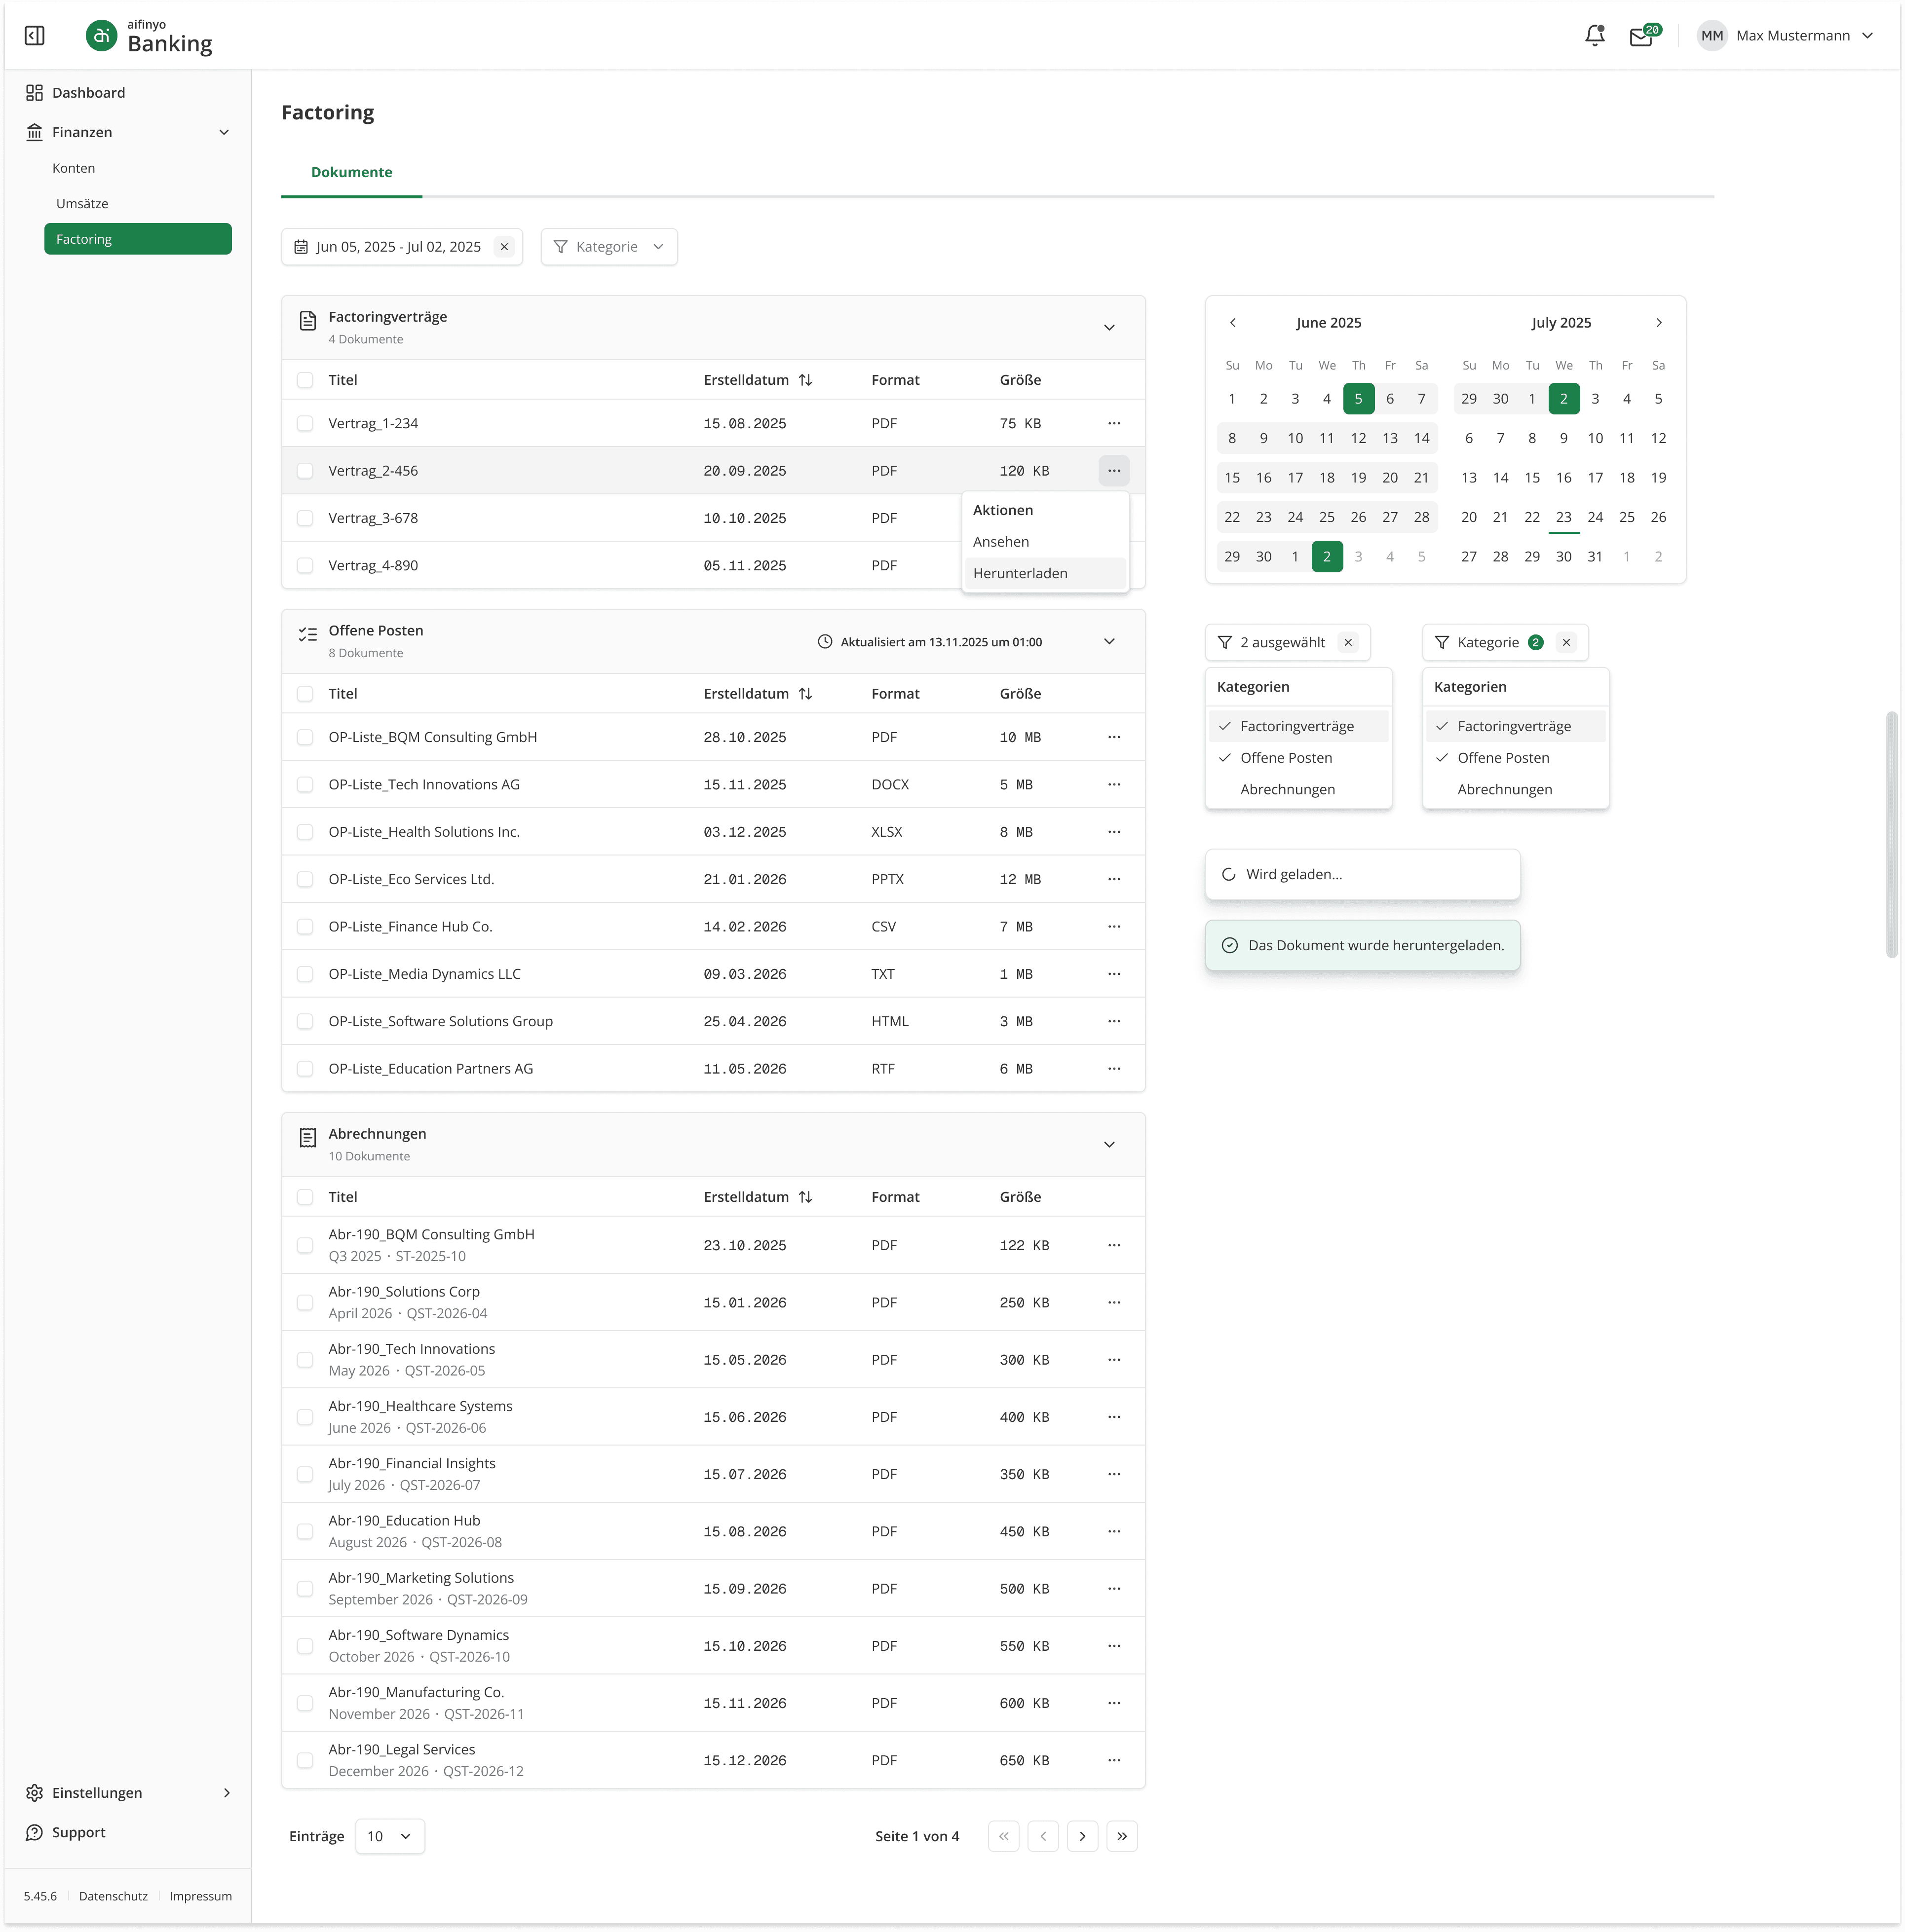This screenshot has width=1905, height=1932.
Task: Open actions menu for Vertrag_1-234
Action: 1113,423
